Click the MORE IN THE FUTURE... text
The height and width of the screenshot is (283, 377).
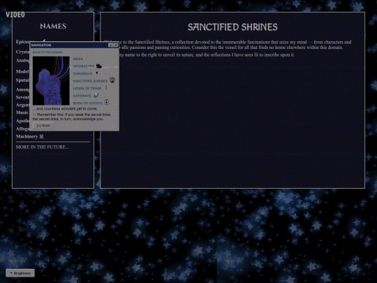pos(43,147)
